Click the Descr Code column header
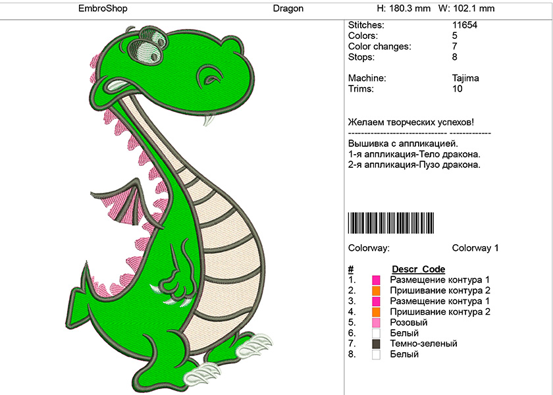Screen dimensions: 553x395 418,269
